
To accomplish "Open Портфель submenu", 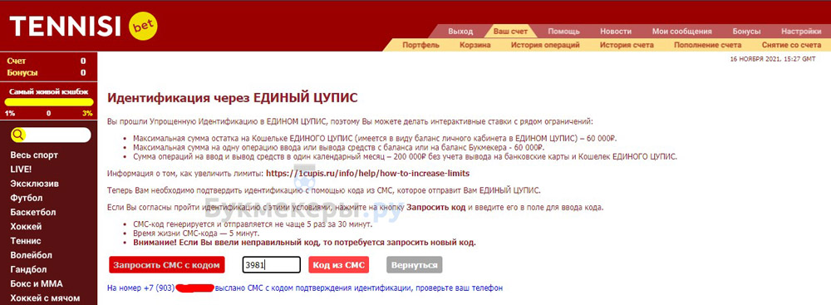I will point(420,45).
